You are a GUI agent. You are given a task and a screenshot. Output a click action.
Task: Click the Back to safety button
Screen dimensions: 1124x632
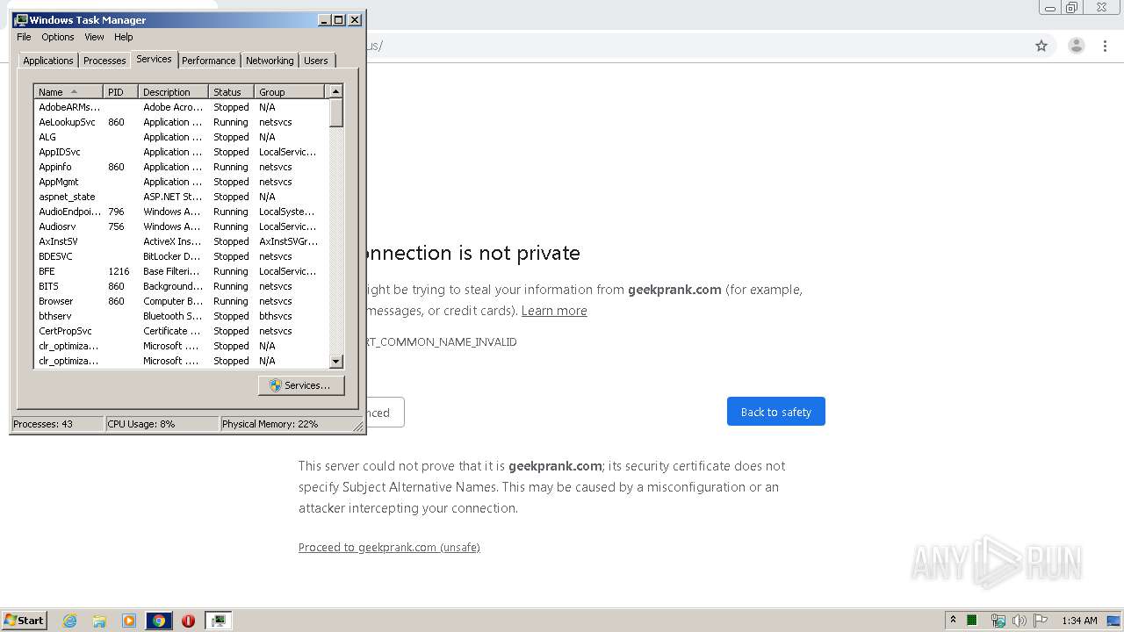pos(776,412)
